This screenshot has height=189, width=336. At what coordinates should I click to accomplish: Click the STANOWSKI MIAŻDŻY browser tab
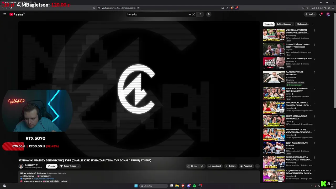point(17,3)
